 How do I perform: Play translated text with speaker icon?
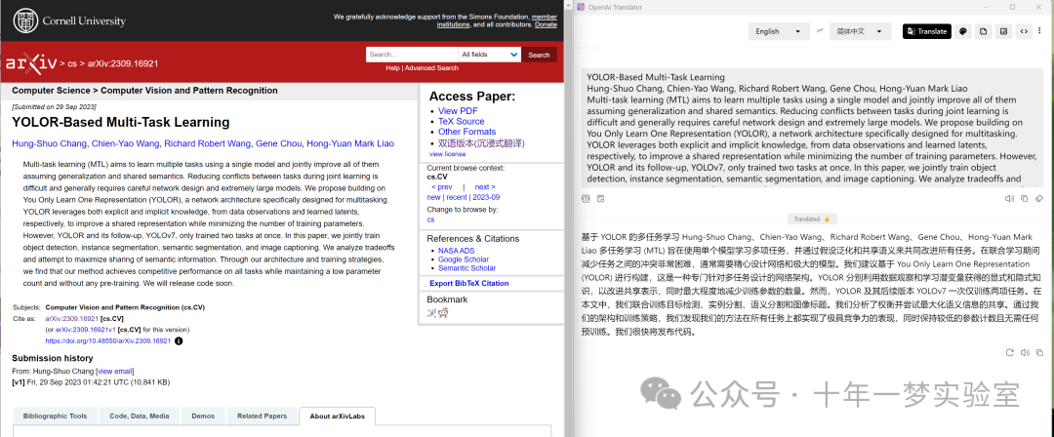tap(1025, 352)
